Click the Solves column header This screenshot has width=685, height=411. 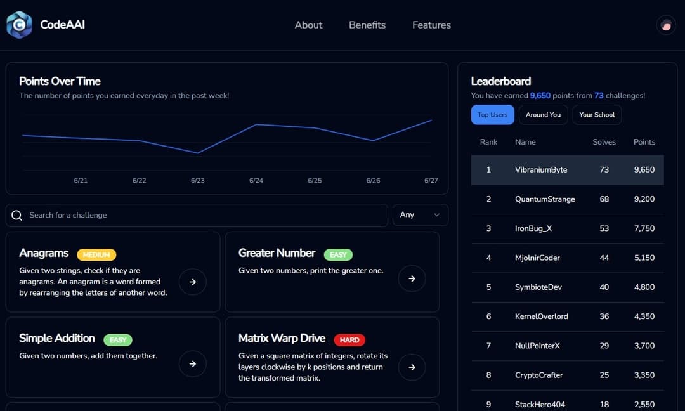(x=604, y=142)
